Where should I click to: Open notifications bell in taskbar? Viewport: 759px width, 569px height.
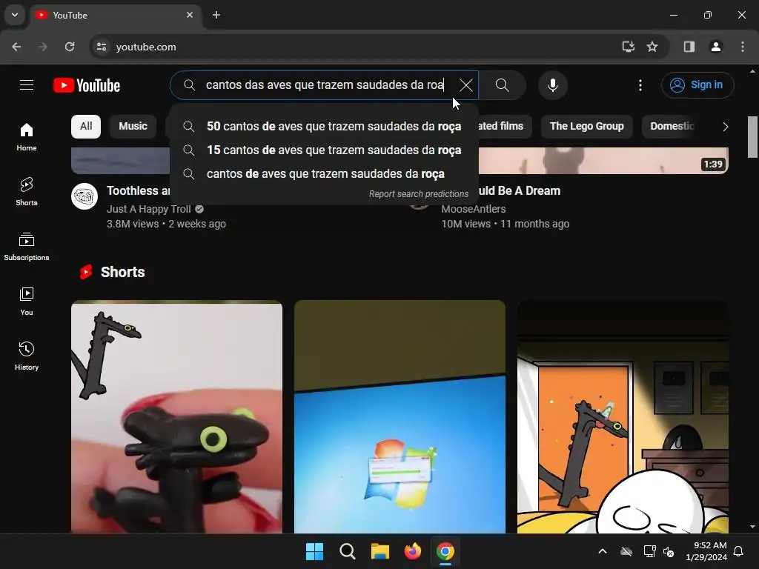point(739,551)
